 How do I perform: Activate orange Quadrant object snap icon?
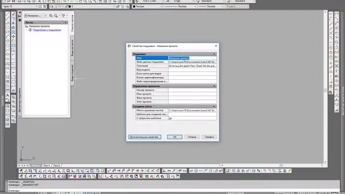(330, 53)
